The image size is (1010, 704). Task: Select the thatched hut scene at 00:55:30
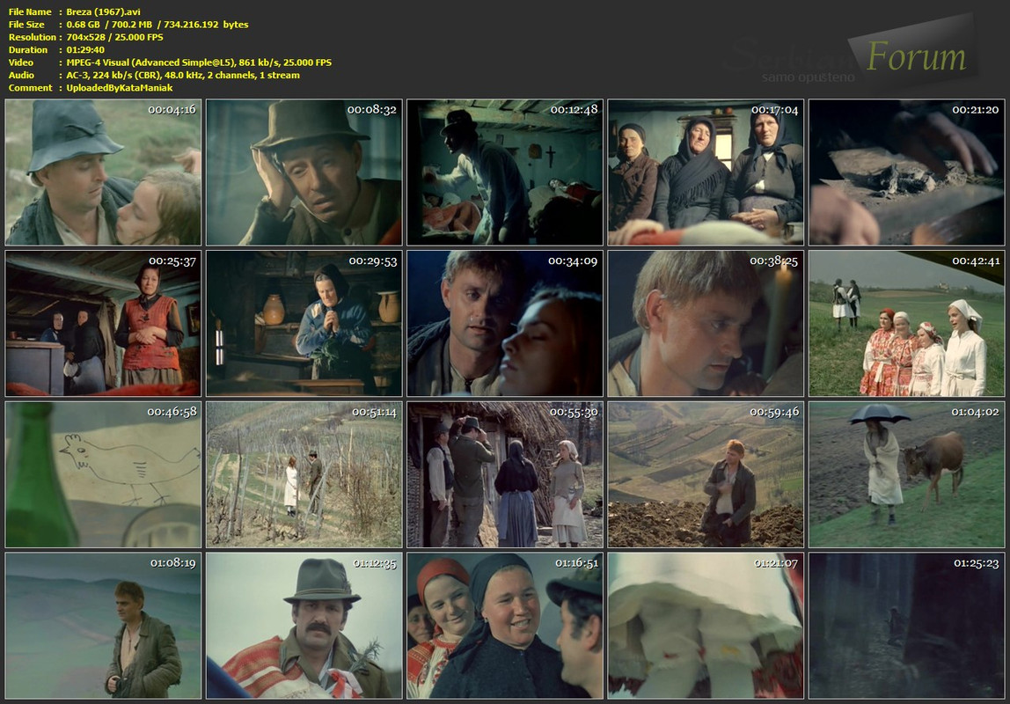(505, 474)
